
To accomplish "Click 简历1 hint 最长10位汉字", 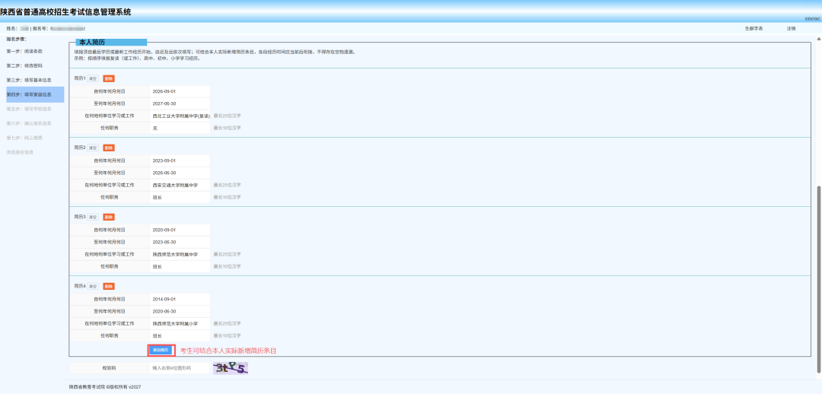I will tap(227, 129).
